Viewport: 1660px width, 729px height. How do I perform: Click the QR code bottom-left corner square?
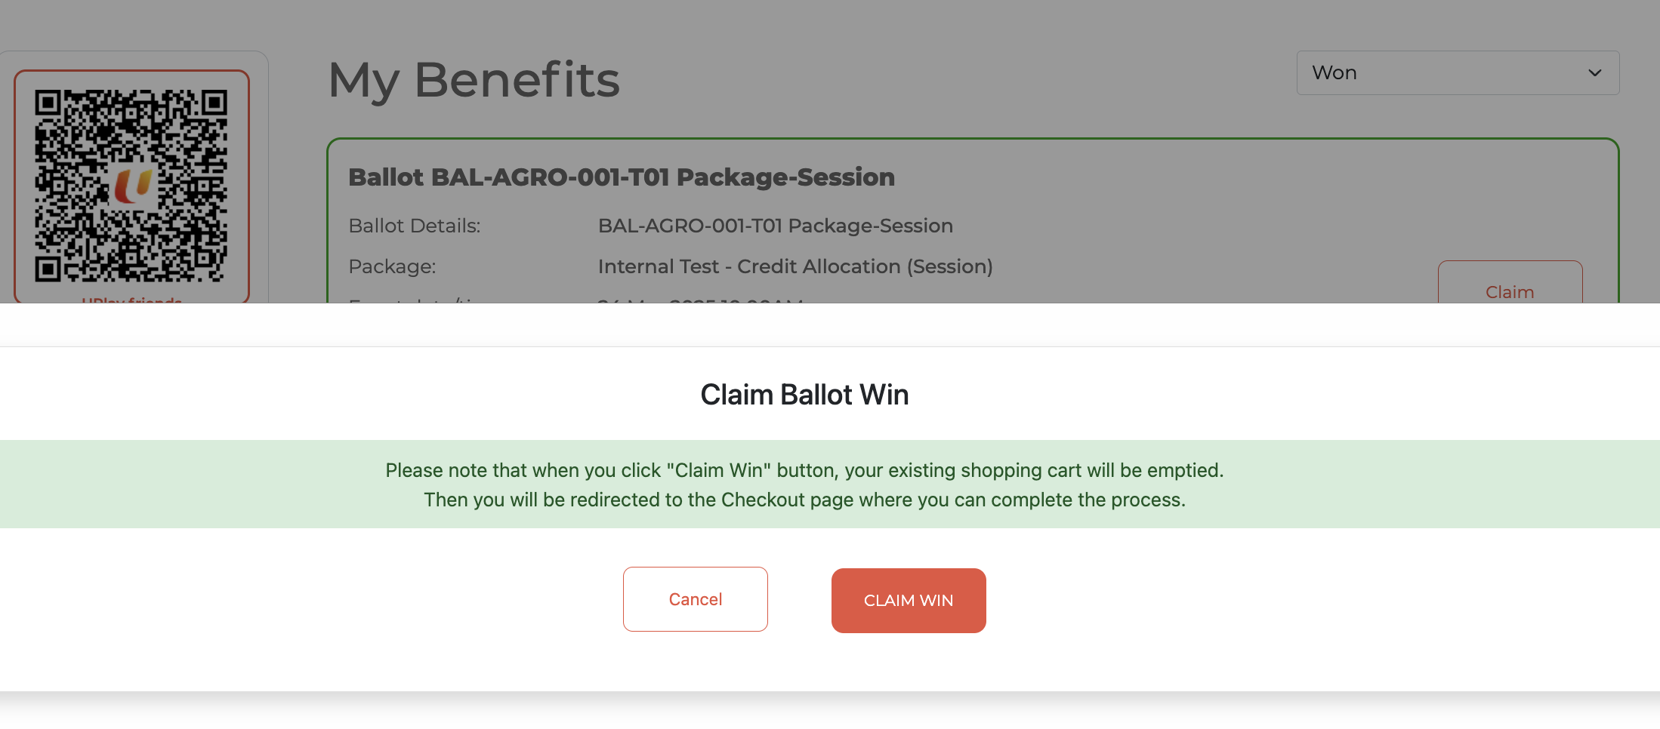point(48,268)
